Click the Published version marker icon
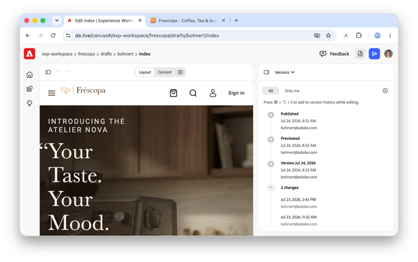The width and height of the screenshot is (418, 262). (x=271, y=115)
